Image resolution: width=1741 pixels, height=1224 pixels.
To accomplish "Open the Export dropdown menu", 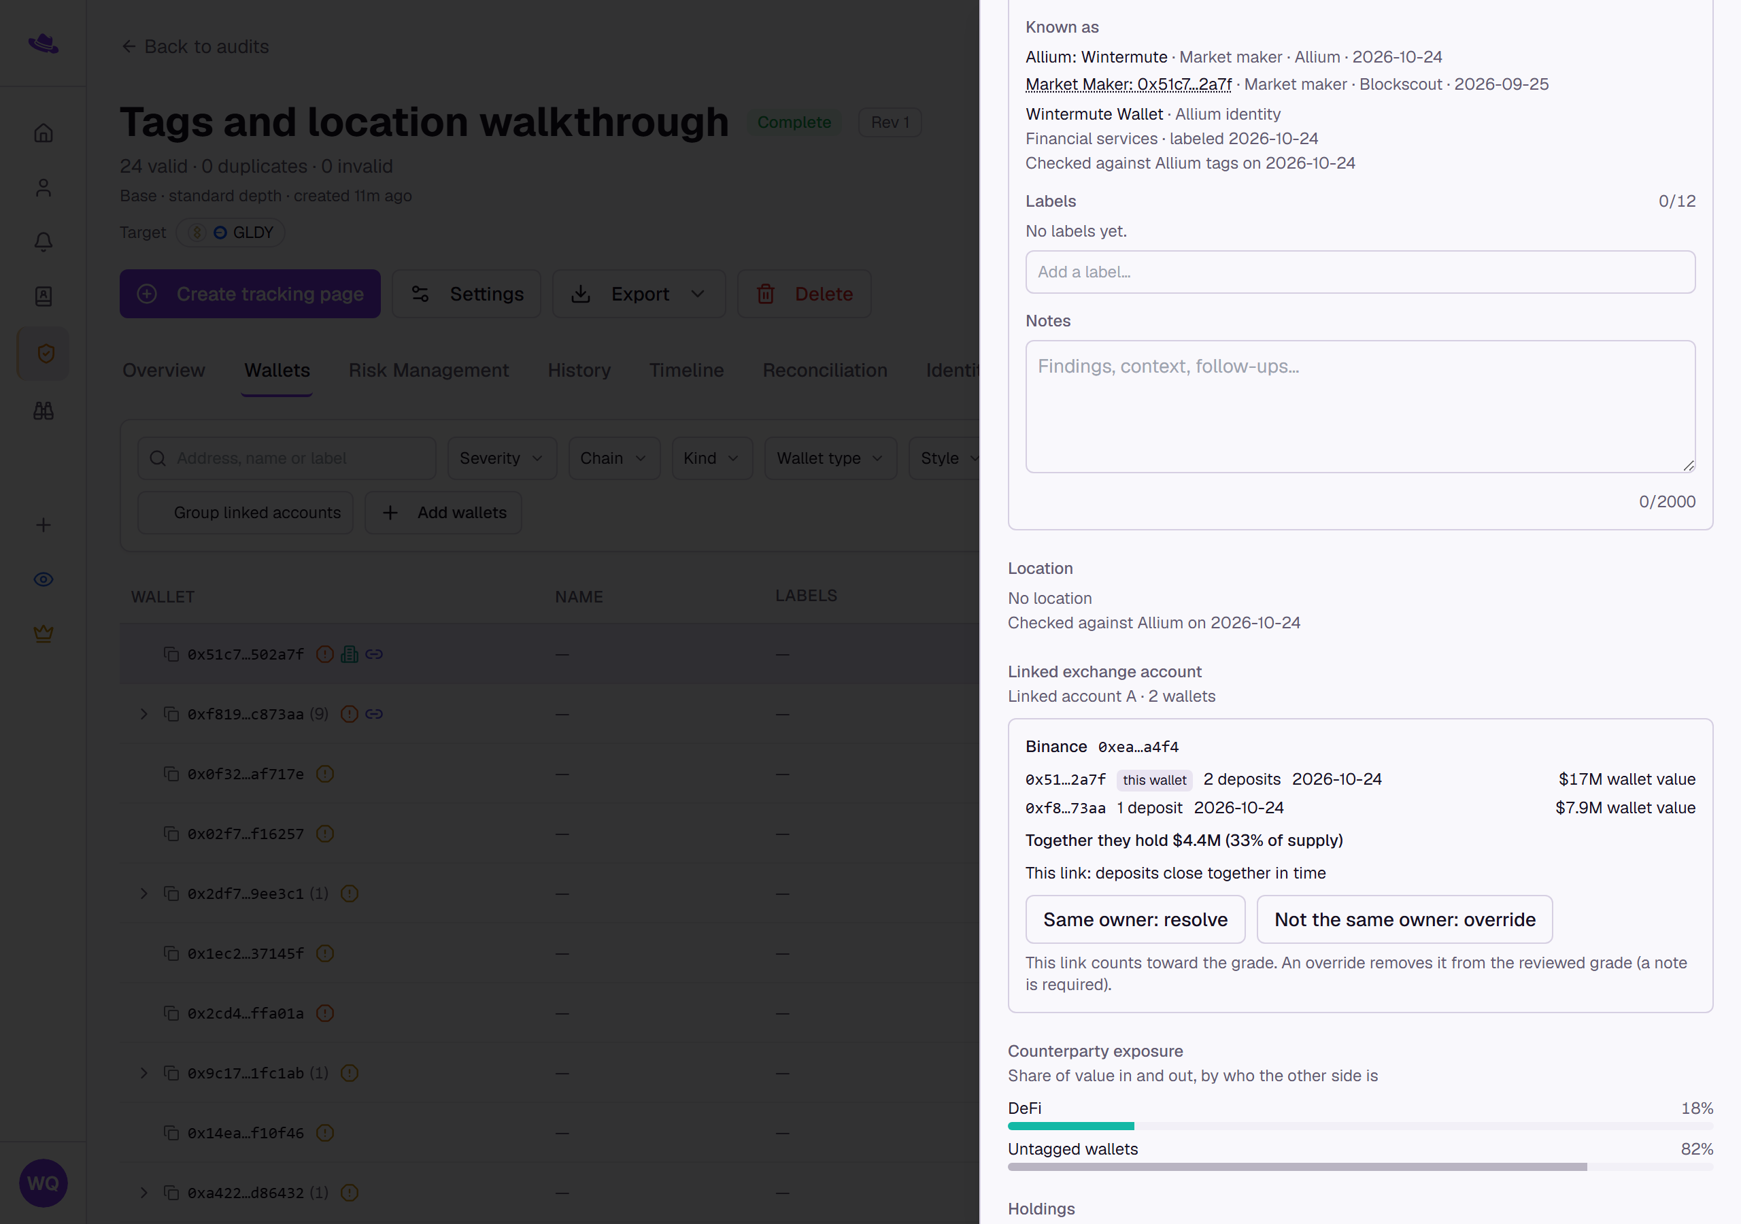I will pyautogui.click(x=639, y=294).
